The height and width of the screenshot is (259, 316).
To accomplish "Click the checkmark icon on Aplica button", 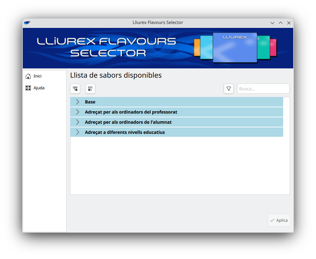I will 272,220.
